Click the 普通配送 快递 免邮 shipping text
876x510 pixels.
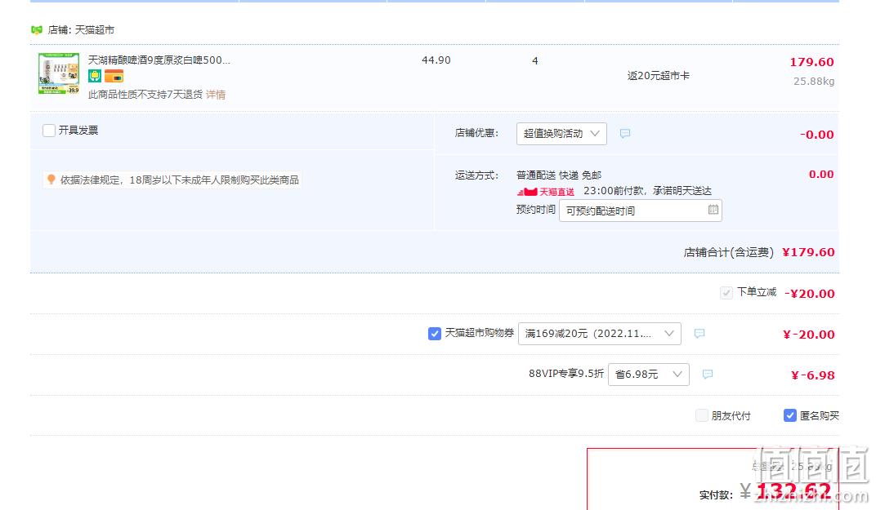coord(559,175)
